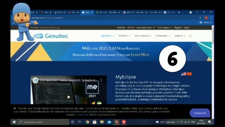Click the video channel avatar icon
The height and width of the screenshot is (127, 225).
click(35, 80)
